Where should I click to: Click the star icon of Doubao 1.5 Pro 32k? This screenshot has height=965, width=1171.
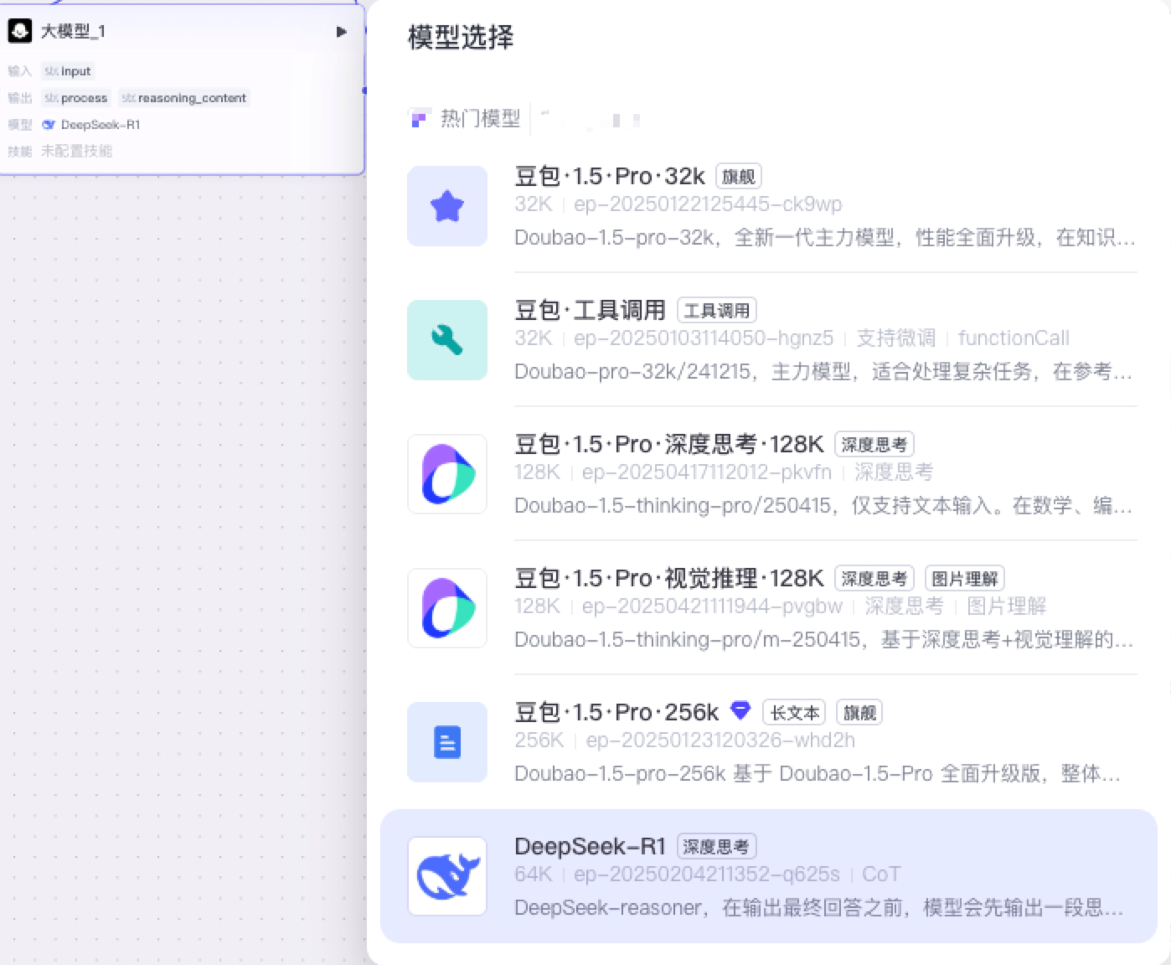pos(447,206)
